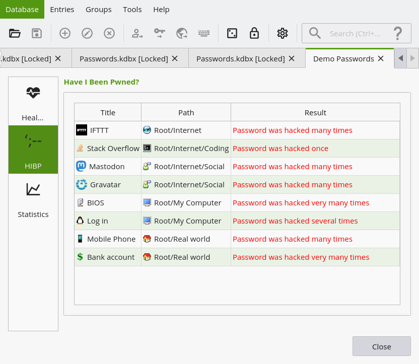Click the Stack Overflow entry icon
This screenshot has height=364, width=419.
80,148
